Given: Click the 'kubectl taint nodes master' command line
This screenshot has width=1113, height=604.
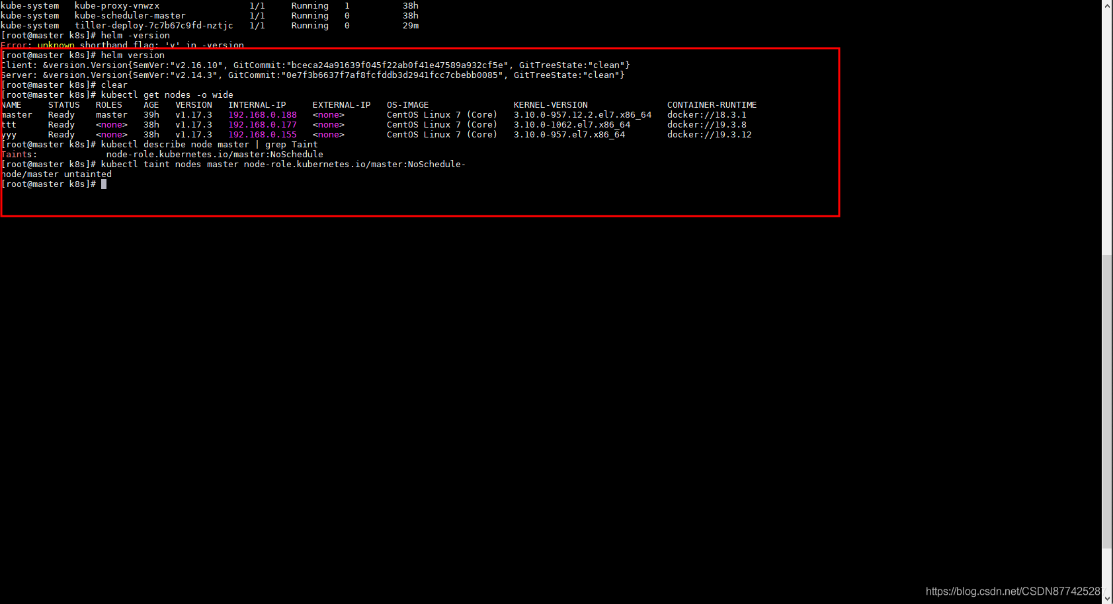Looking at the screenshot, I should click(x=284, y=165).
